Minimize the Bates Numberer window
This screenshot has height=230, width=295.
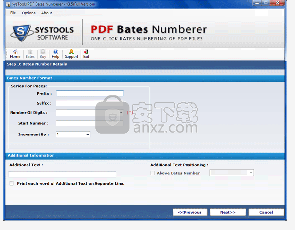coord(257,3)
